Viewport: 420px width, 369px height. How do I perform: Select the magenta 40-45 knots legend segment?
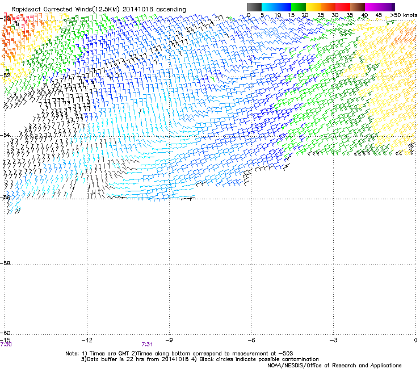pos(372,7)
